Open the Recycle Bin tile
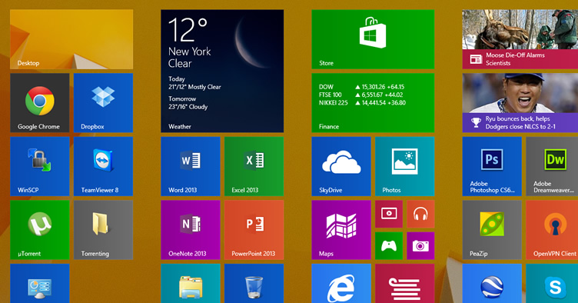The height and width of the screenshot is (303, 578). [254, 284]
